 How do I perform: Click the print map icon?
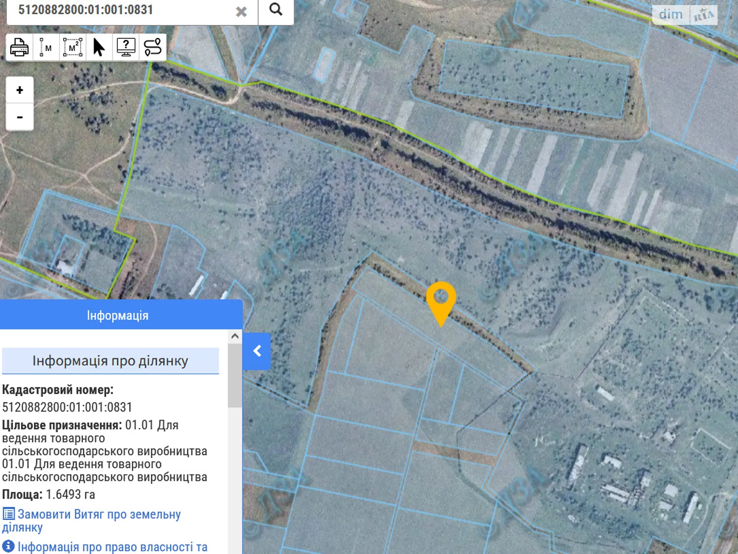point(19,47)
